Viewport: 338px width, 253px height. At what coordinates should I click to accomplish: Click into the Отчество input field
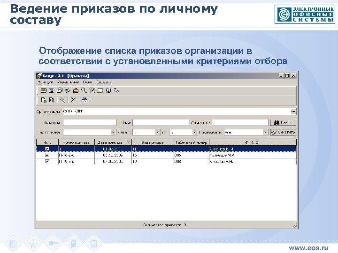click(x=240, y=123)
